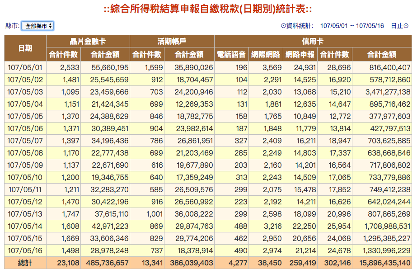This screenshot has height=274, width=417.
Task: Click the 總計 total row label
Action: [x=25, y=263]
